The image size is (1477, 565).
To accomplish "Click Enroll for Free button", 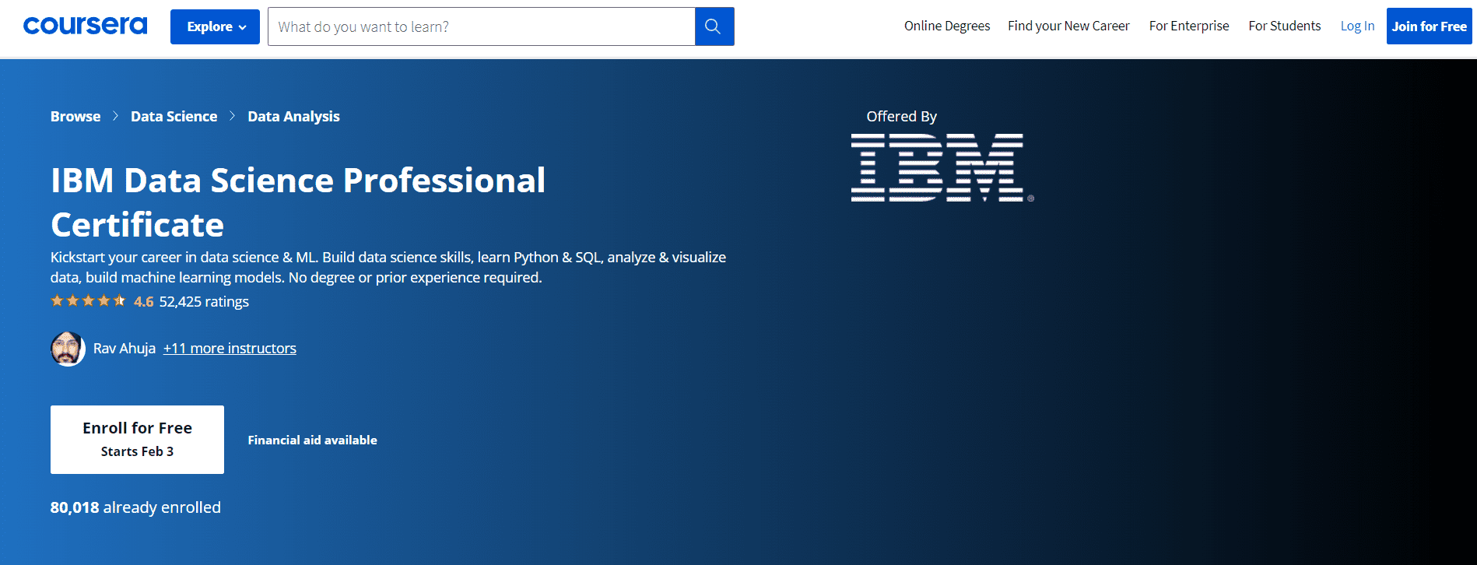I will (137, 439).
